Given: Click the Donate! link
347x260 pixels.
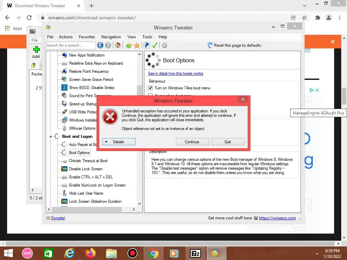Looking at the screenshot, I should [58, 218].
